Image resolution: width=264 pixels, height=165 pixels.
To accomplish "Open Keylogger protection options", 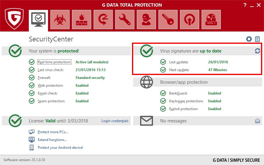I will (186, 101).
